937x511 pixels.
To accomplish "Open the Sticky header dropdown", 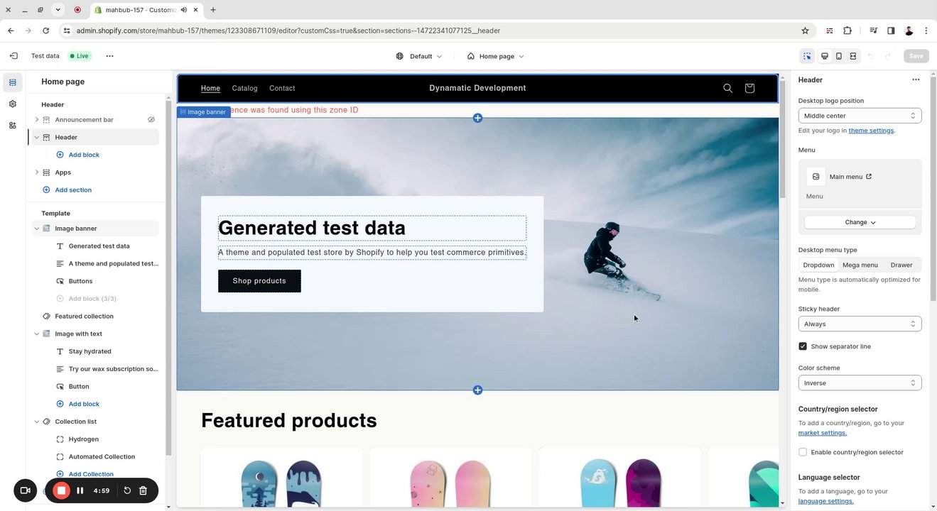I will (x=860, y=324).
